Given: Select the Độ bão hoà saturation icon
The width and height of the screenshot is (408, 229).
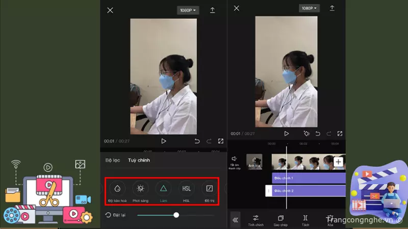Looking at the screenshot, I should pos(117,189).
